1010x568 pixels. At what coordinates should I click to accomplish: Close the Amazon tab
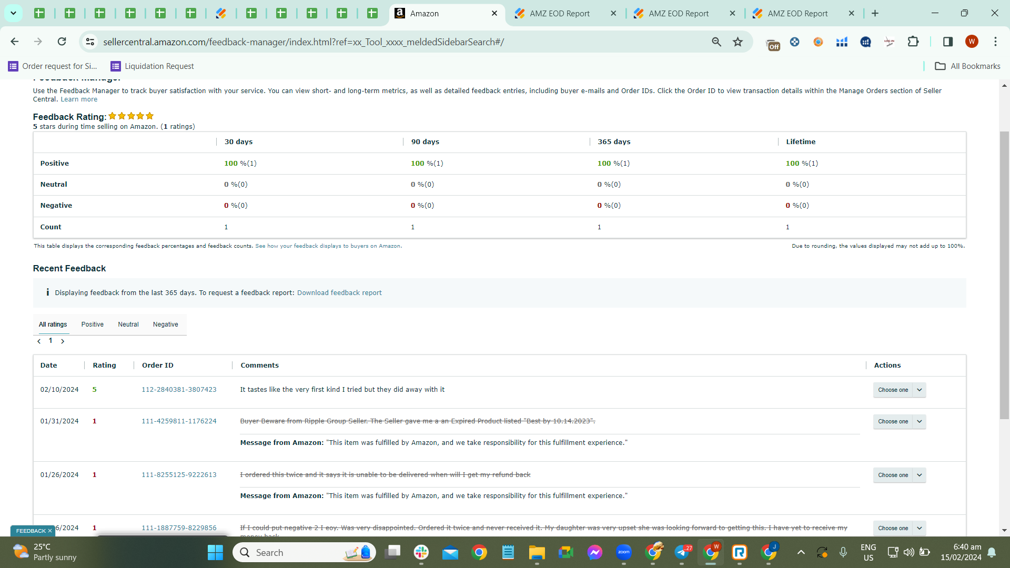pos(494,13)
